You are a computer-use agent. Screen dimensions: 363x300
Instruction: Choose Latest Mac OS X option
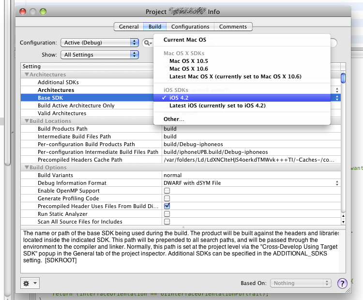(x=242, y=76)
